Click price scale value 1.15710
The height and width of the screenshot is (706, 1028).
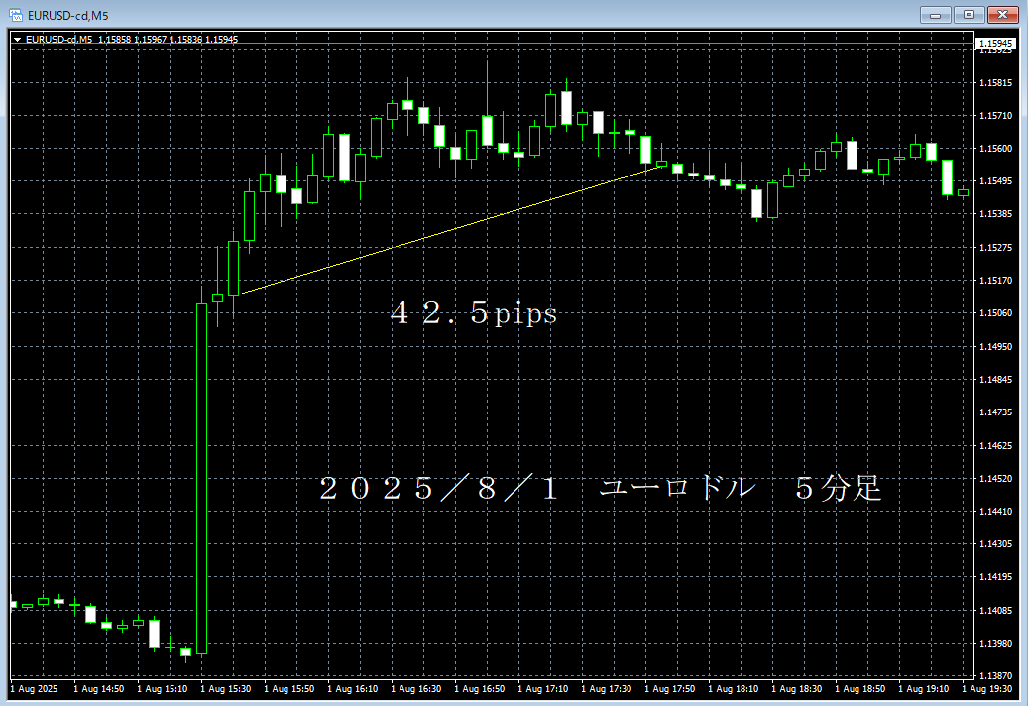[x=995, y=116]
